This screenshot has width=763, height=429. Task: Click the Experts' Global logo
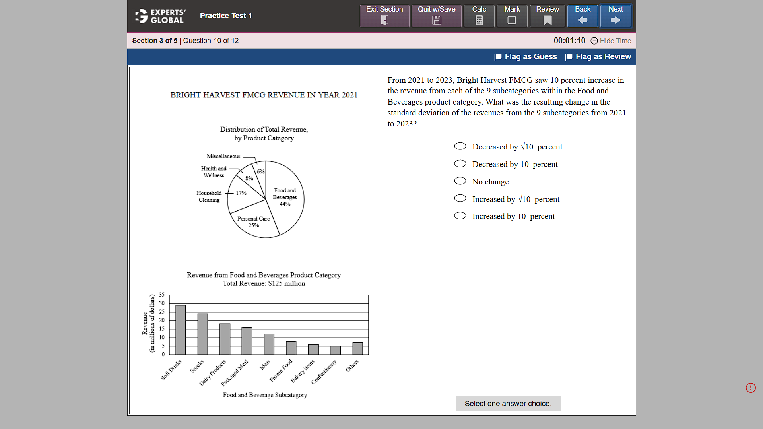tap(160, 16)
